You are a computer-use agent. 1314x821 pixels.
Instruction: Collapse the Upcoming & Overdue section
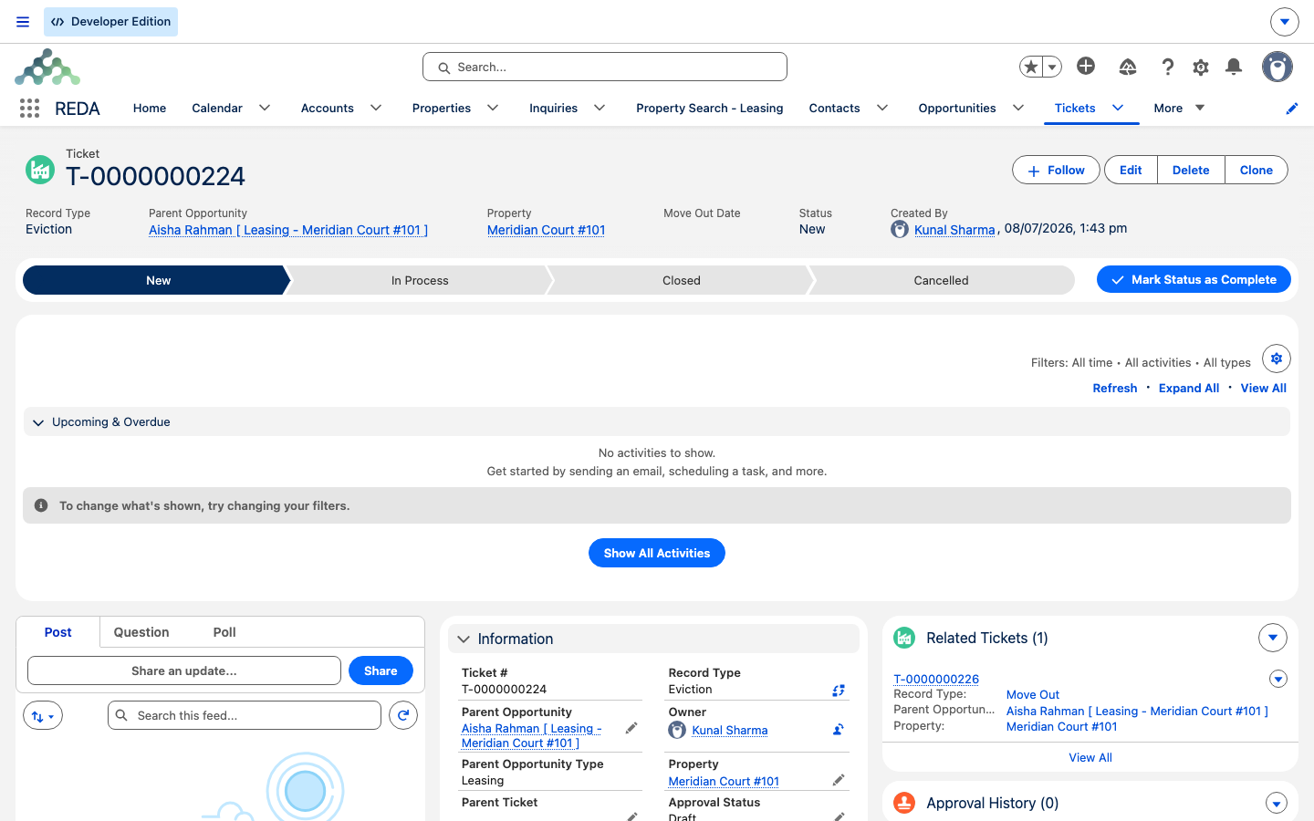[38, 422]
